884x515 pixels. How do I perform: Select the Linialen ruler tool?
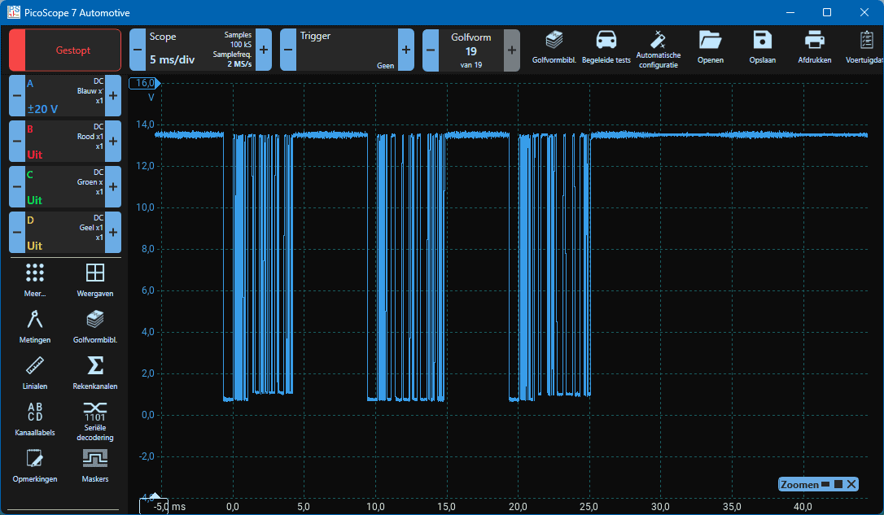pos(35,371)
